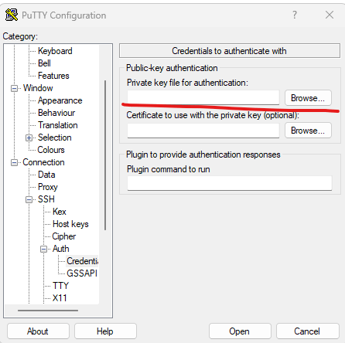Open Behaviour settings

[56, 113]
